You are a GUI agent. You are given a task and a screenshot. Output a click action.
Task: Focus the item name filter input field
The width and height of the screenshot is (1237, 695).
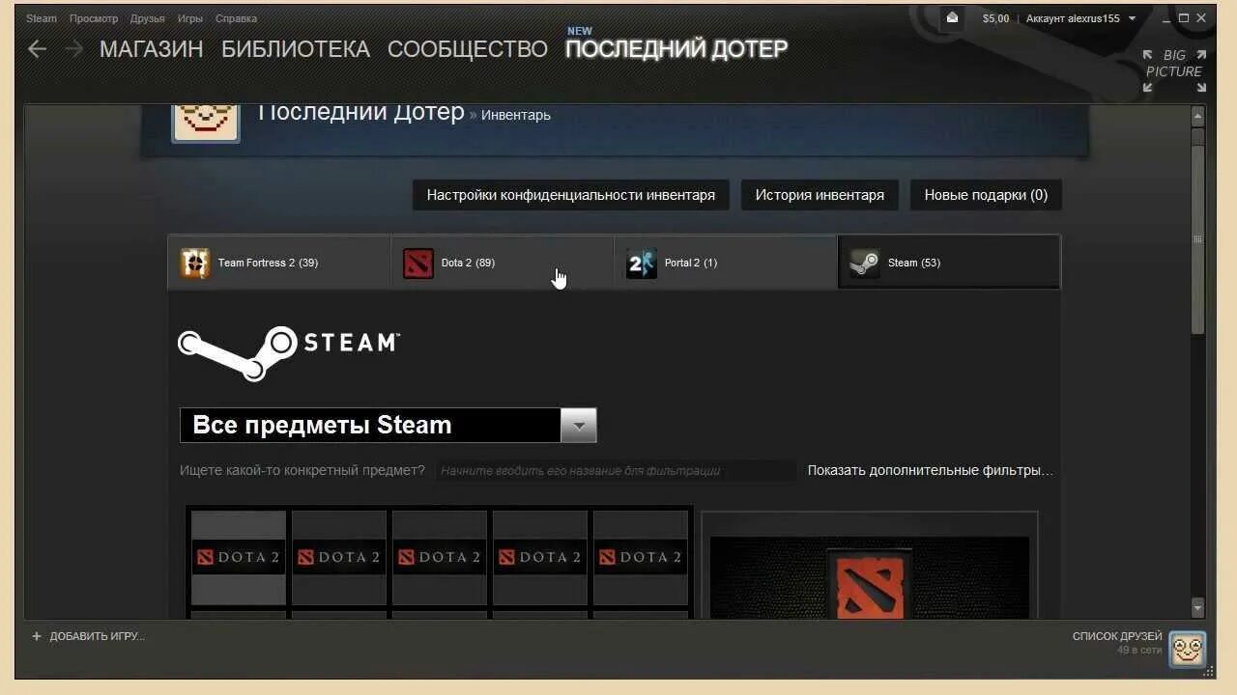[616, 471]
